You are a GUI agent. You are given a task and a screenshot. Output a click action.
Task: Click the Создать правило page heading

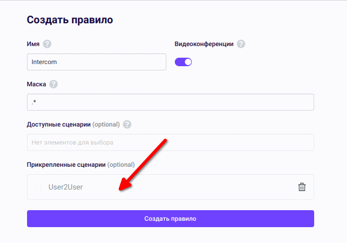point(70,20)
